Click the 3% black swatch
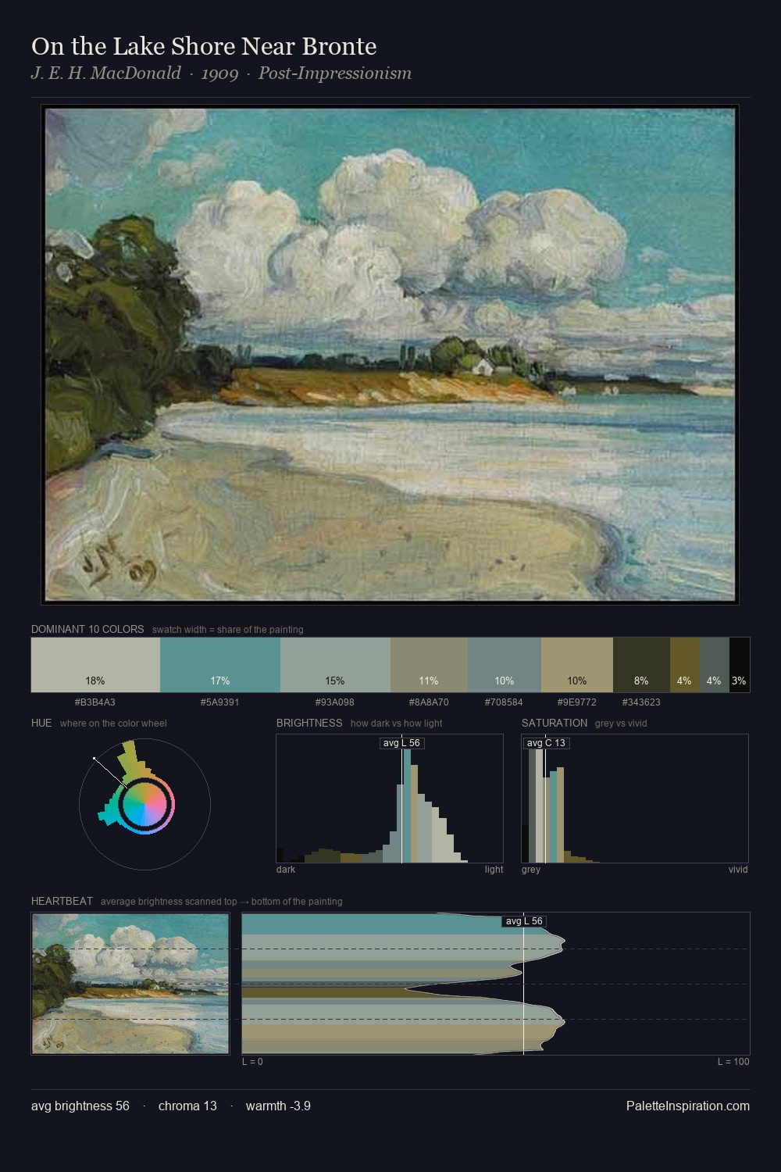Image resolution: width=781 pixels, height=1172 pixels. click(739, 665)
